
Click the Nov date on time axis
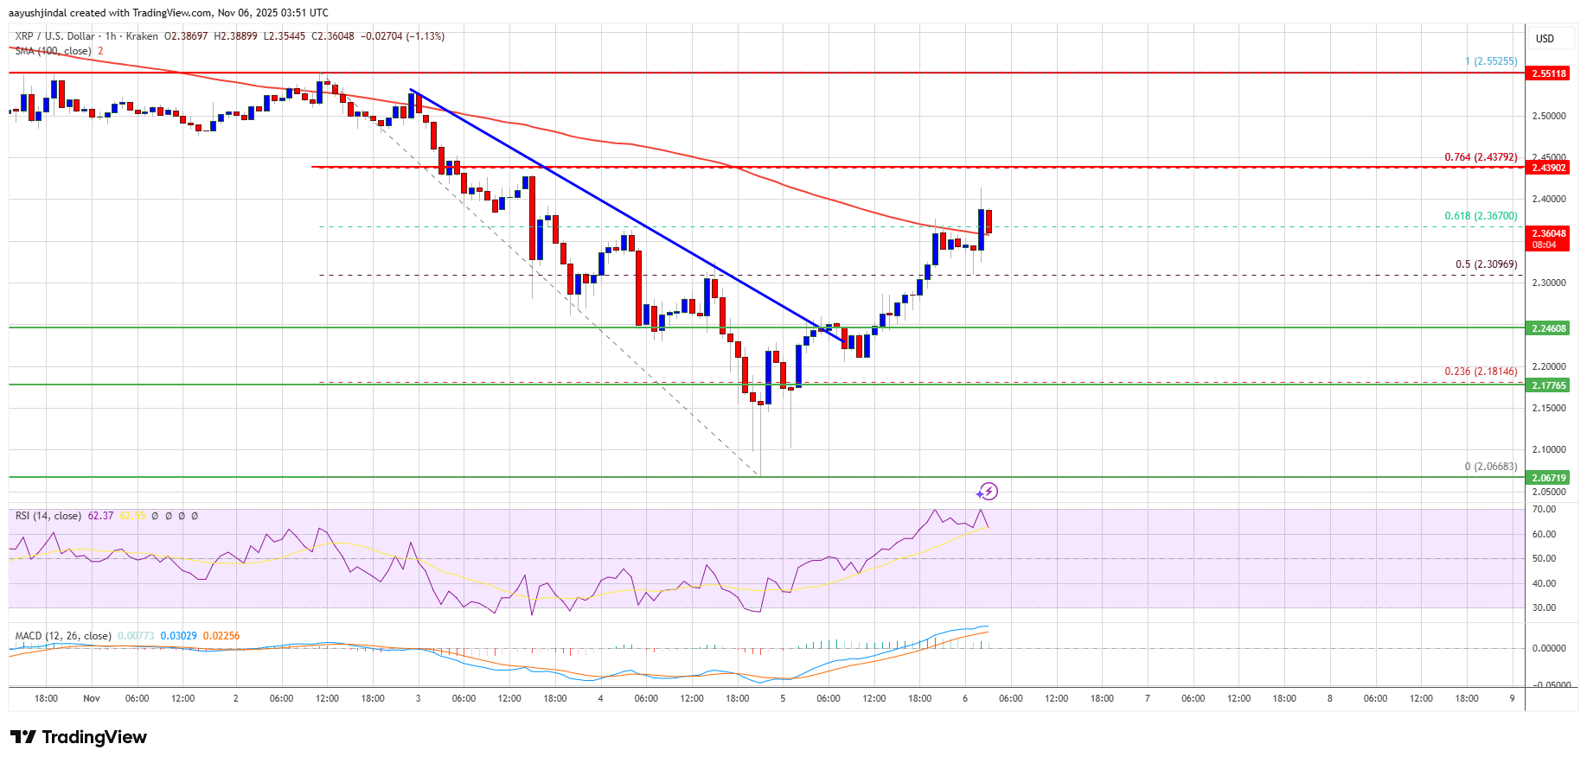92,698
